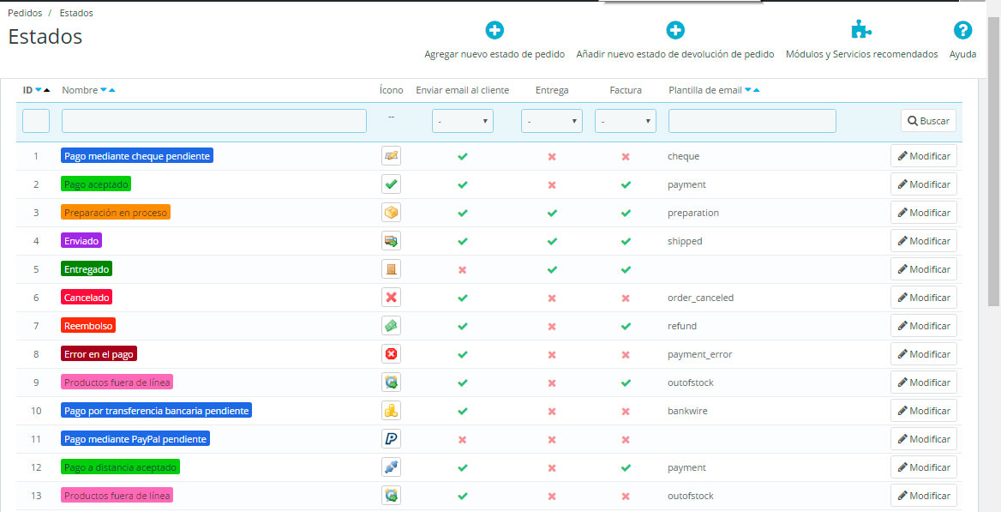Screen dimensions: 1001x512
Task: Sort Nombre column ascending arrow
Action: click(112, 90)
